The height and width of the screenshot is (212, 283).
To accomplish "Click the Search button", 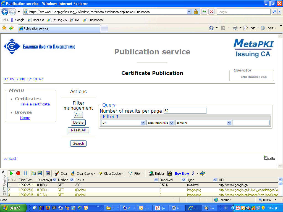I will pyautogui.click(x=78, y=144).
